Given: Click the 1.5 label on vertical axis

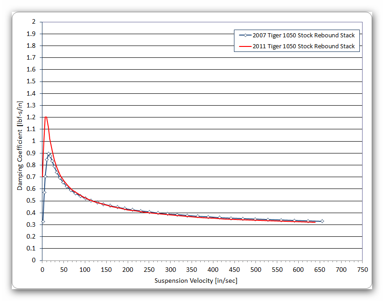Looking at the screenshot, I should (31, 82).
